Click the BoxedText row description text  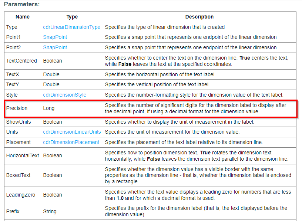point(198,175)
